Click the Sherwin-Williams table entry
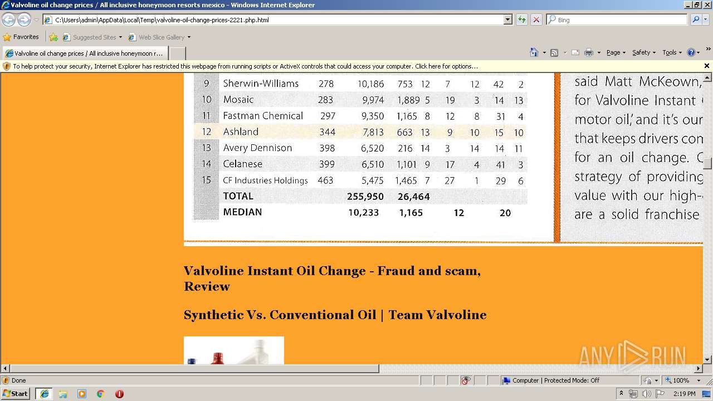This screenshot has width=713, height=401. pos(261,84)
